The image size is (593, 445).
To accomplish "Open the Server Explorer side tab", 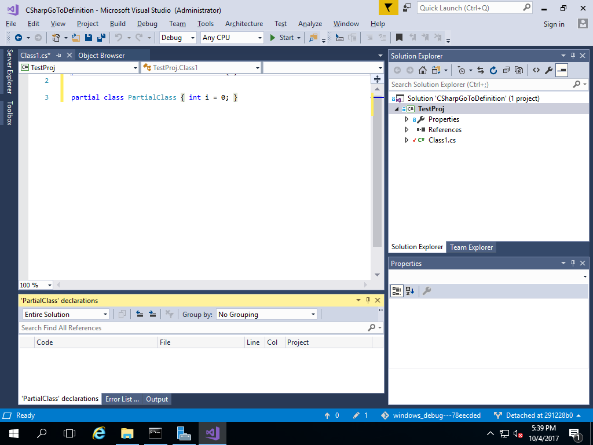I will click(x=9, y=71).
